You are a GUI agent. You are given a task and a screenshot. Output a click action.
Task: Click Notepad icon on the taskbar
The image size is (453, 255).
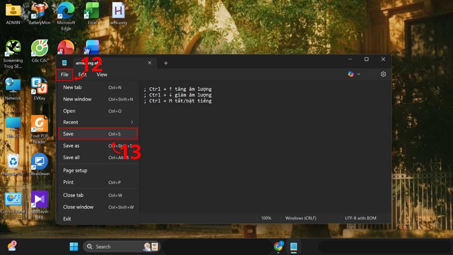point(294,247)
